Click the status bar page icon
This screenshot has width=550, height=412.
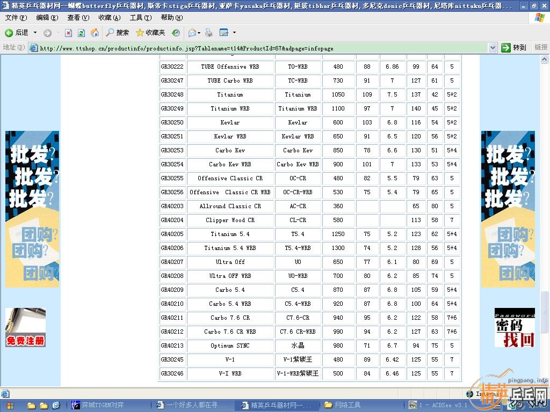pos(5,393)
